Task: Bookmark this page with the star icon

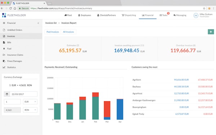Action: point(204,8)
